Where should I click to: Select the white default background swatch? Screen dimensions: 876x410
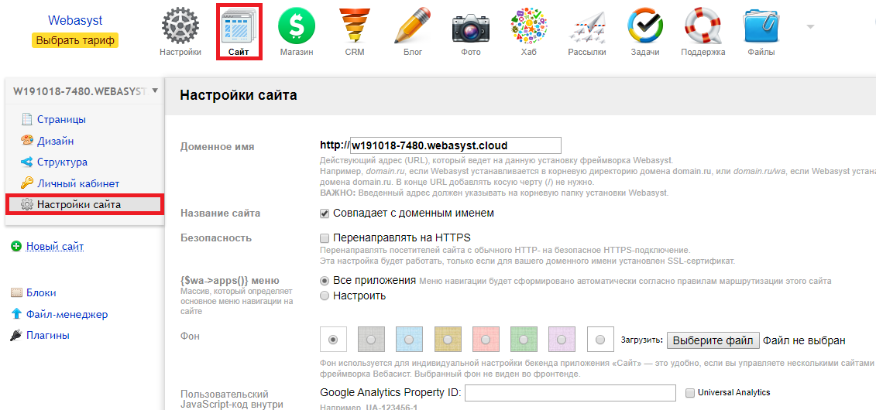[x=334, y=340]
